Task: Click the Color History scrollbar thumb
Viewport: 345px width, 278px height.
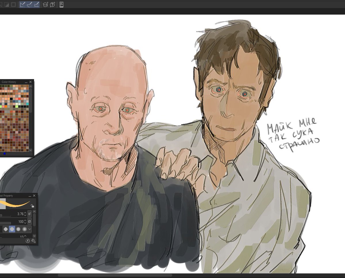Action: pyautogui.click(x=30, y=100)
